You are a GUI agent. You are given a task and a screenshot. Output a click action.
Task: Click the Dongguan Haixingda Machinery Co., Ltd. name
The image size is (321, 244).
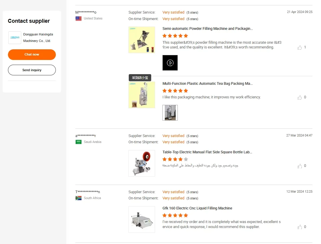click(x=38, y=38)
